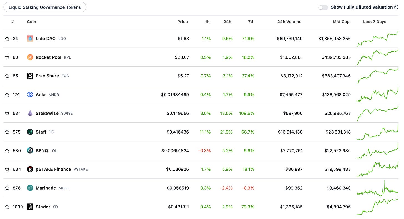Sort by 1h change column
The width and height of the screenshot is (404, 219).
[x=207, y=22]
